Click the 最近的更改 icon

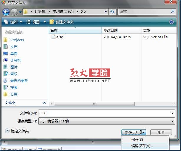[x=5, y=81]
